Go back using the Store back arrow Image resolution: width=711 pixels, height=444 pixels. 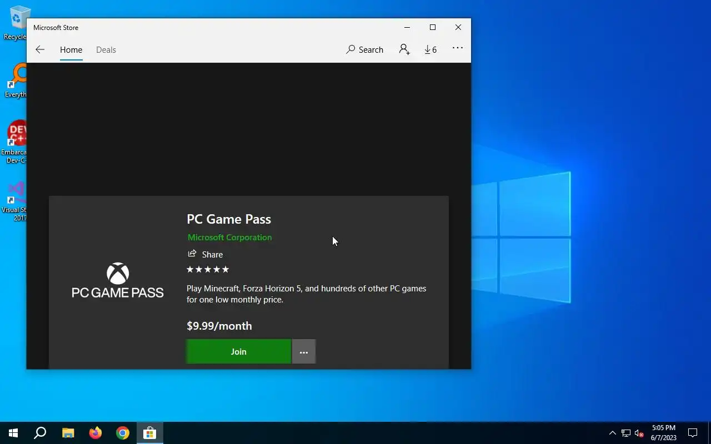(40, 49)
